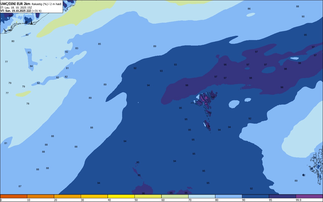Click the legend scale label '99.9'

tap(299, 200)
